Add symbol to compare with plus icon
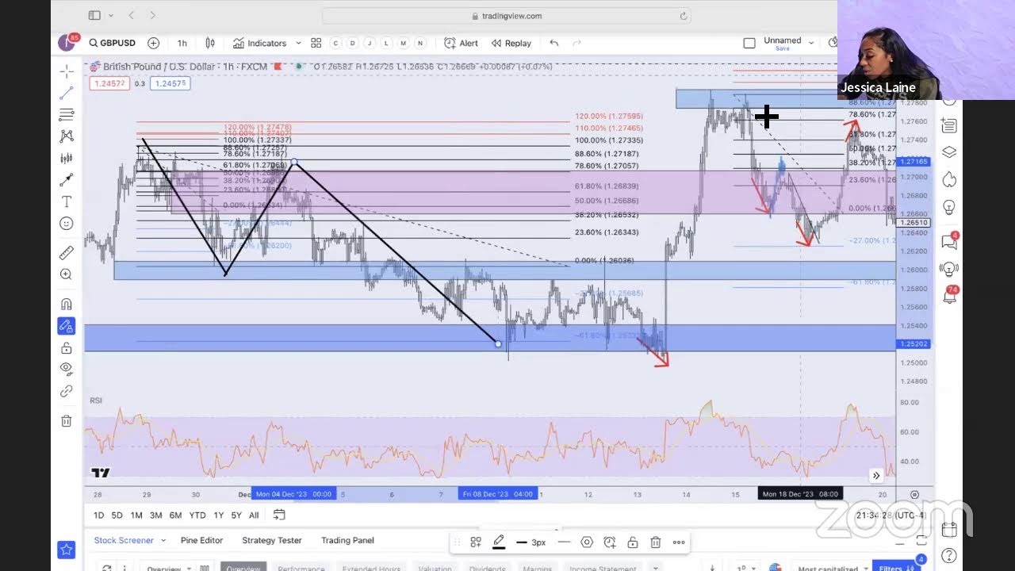 [x=153, y=43]
